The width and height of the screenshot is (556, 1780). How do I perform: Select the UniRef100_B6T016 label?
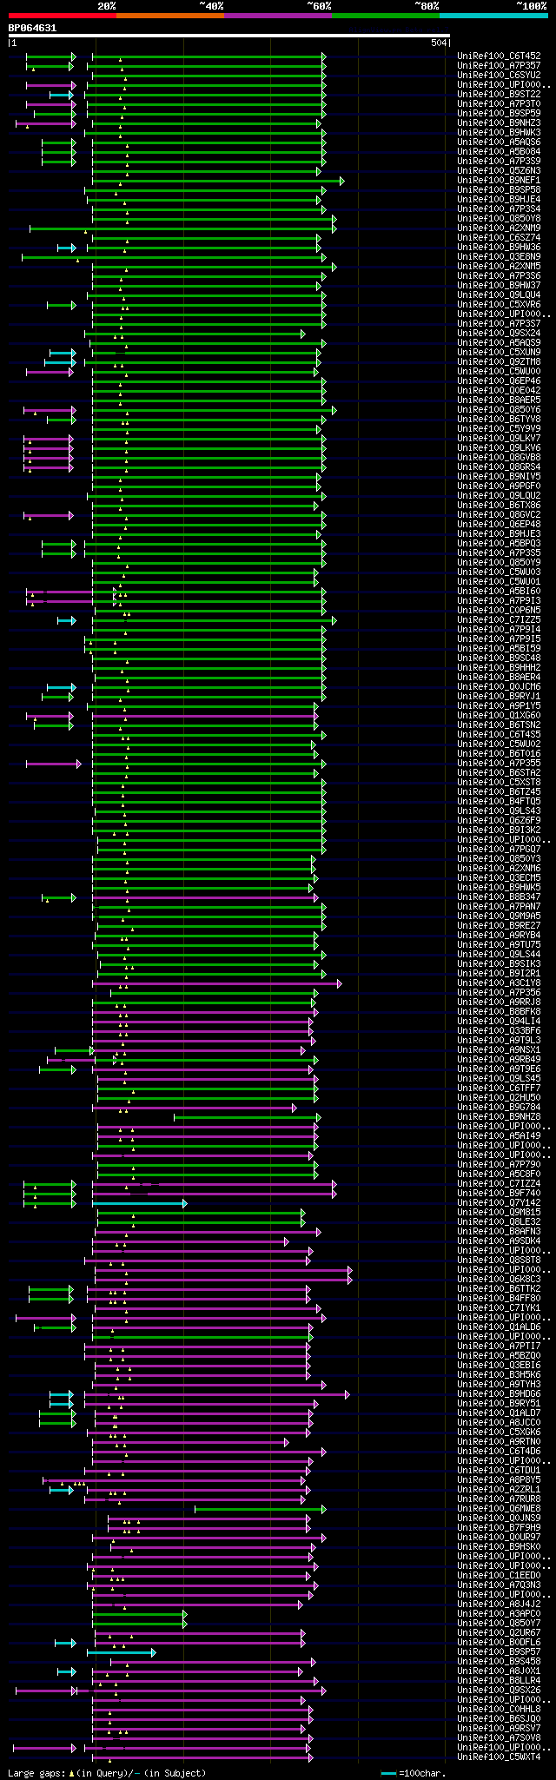(x=499, y=754)
